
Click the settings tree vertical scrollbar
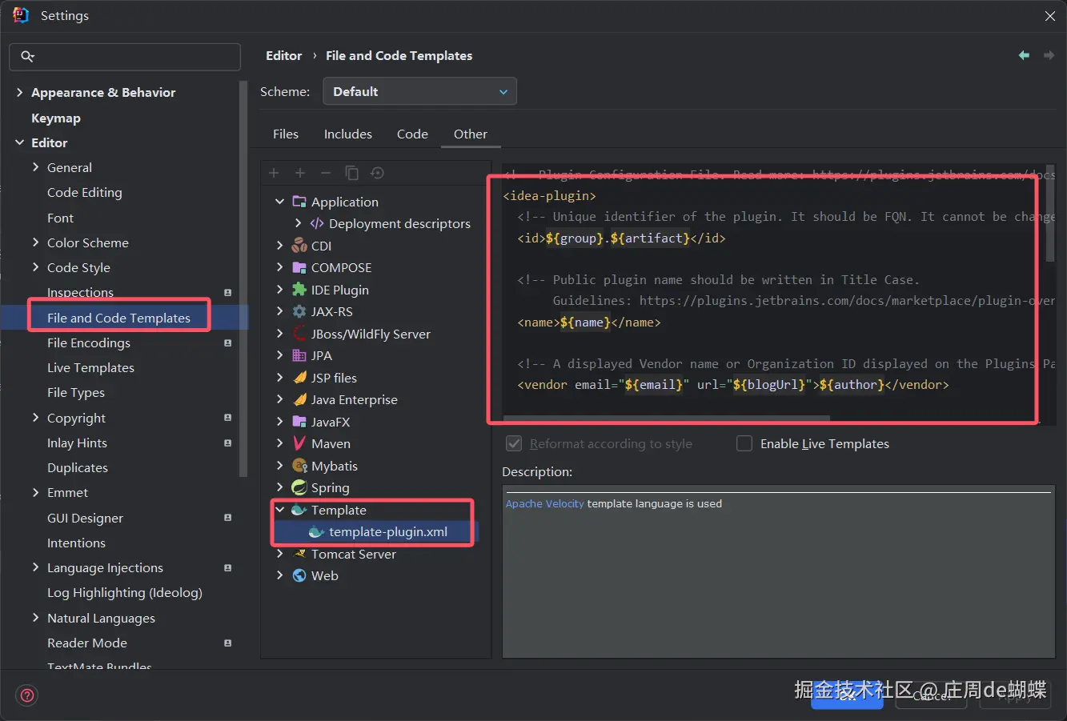[x=244, y=278]
